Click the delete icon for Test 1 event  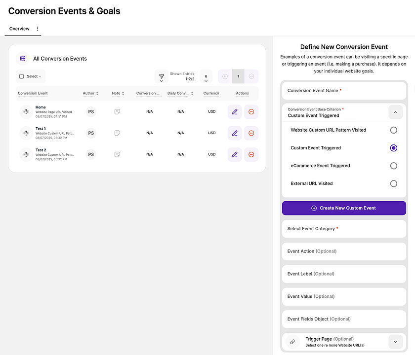[x=251, y=133]
